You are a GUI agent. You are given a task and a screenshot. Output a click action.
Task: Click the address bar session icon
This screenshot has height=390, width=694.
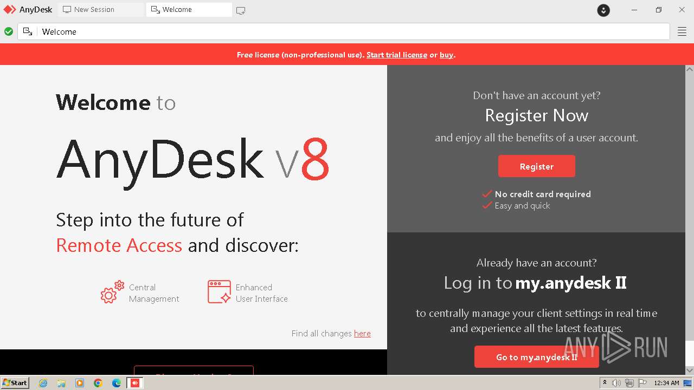click(x=28, y=31)
